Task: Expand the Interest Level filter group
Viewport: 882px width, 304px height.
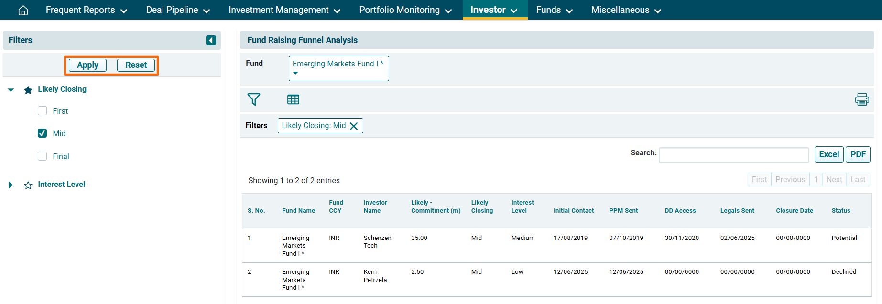Action: click(11, 185)
